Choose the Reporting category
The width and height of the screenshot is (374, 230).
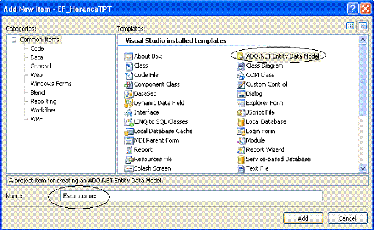43,101
